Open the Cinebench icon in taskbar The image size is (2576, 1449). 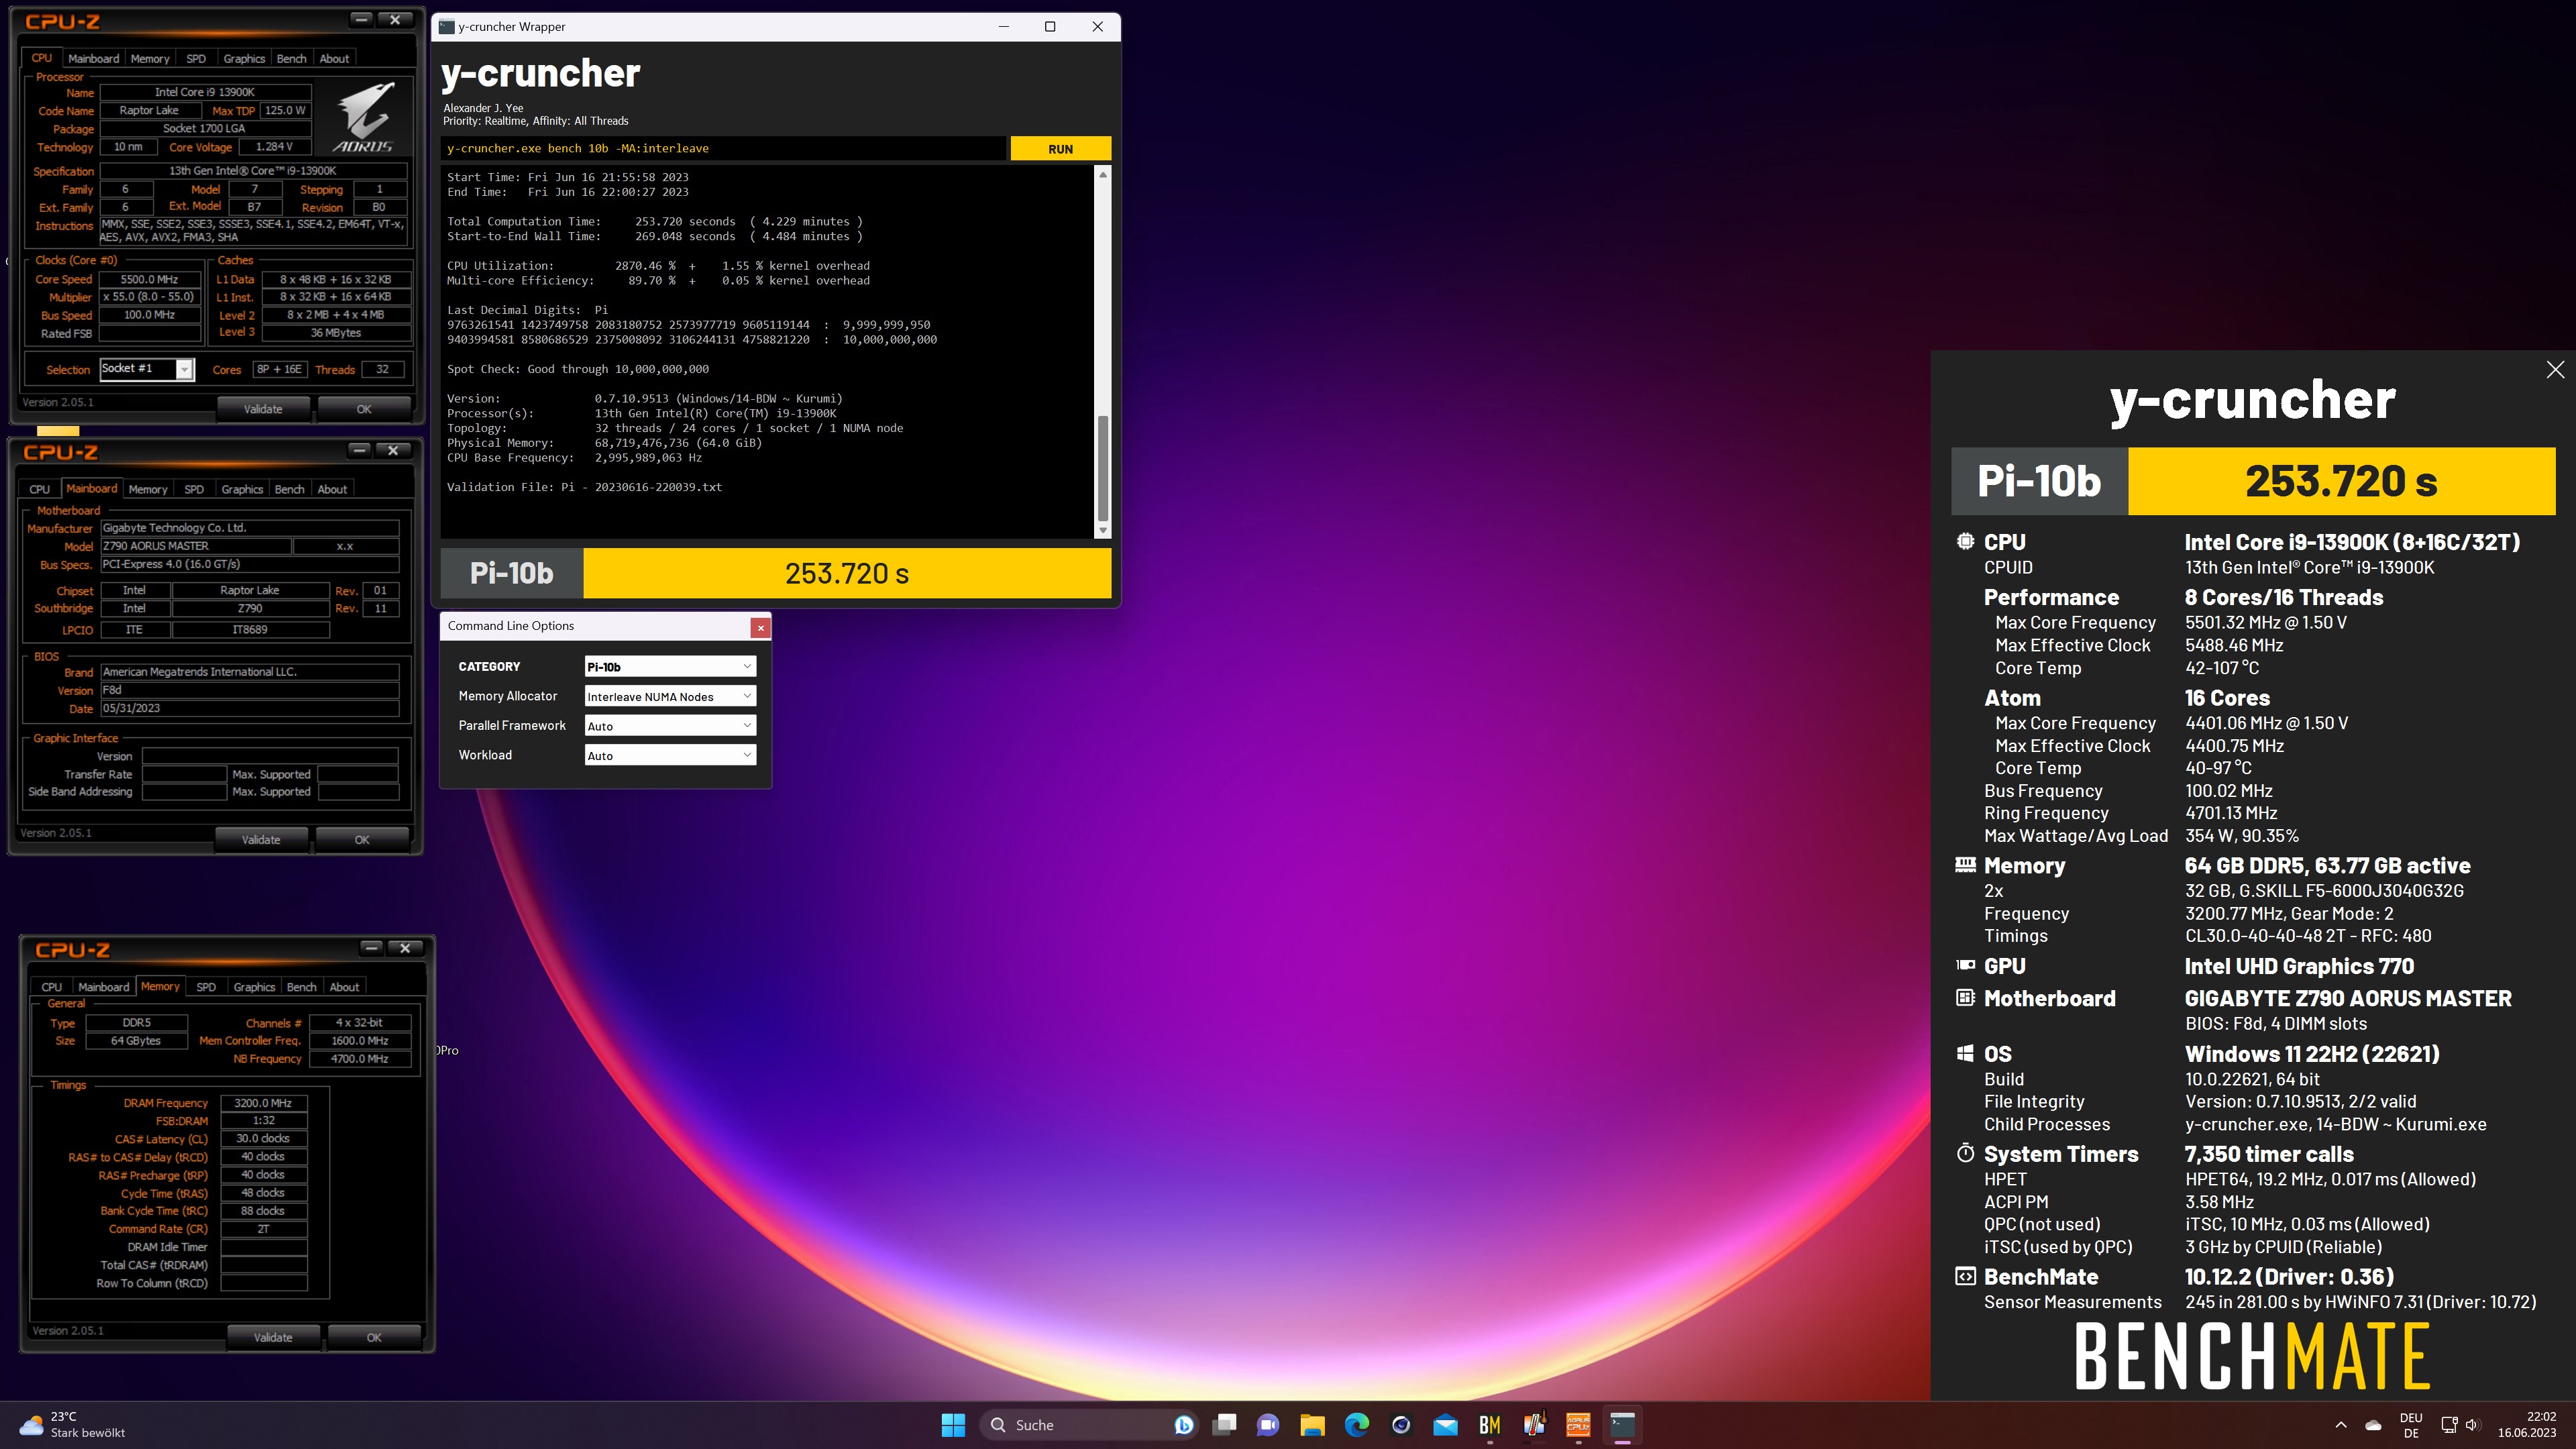[x=1401, y=1425]
